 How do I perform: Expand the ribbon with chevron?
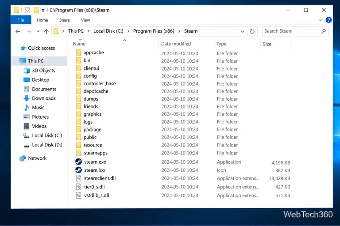320,20
